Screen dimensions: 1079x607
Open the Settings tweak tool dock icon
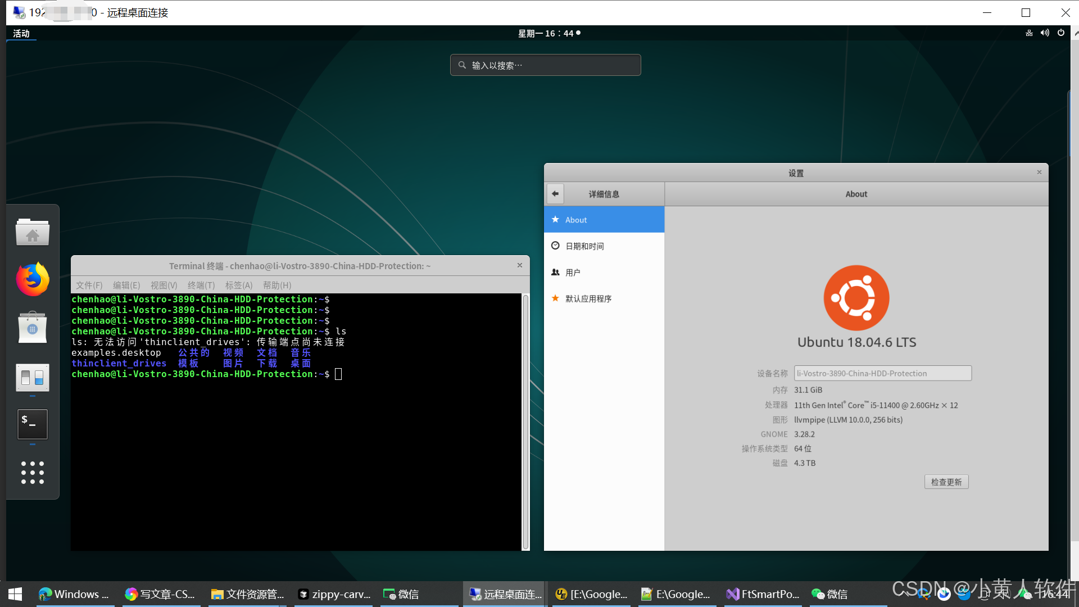33,377
